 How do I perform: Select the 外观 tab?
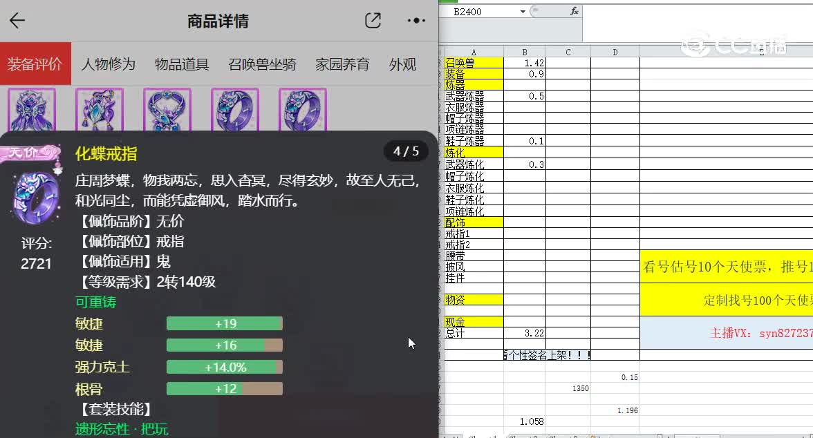click(x=403, y=64)
